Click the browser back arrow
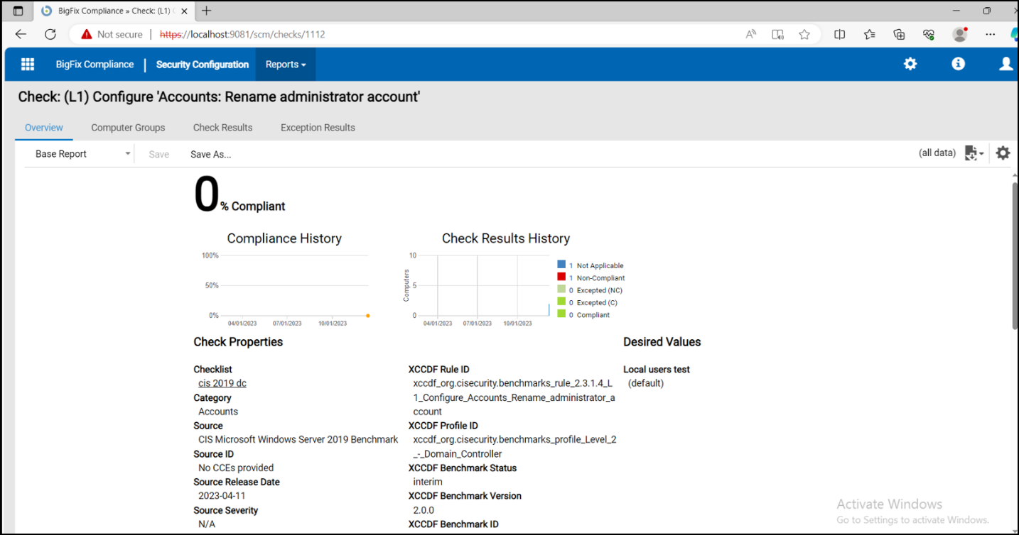1019x535 pixels. click(21, 34)
